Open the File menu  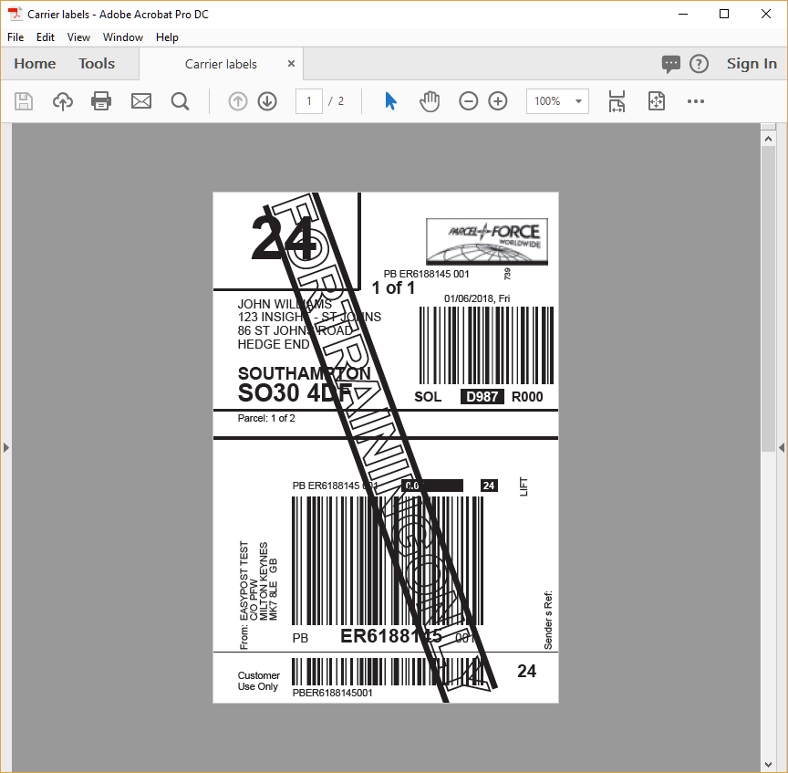16,37
